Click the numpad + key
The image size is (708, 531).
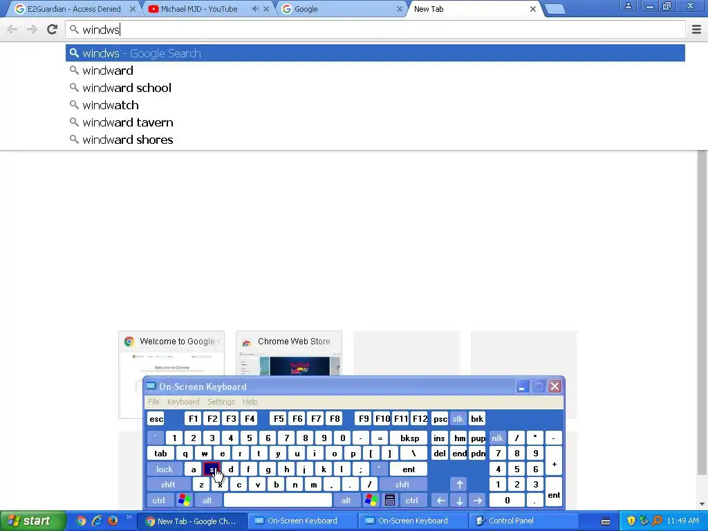click(554, 461)
